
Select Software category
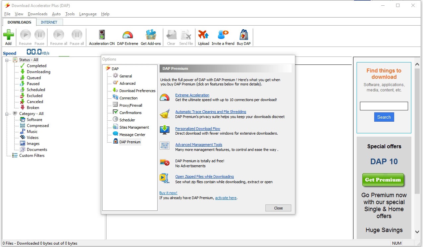coord(35,120)
